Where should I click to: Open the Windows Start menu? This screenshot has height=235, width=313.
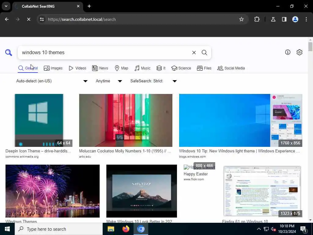(x=7, y=229)
